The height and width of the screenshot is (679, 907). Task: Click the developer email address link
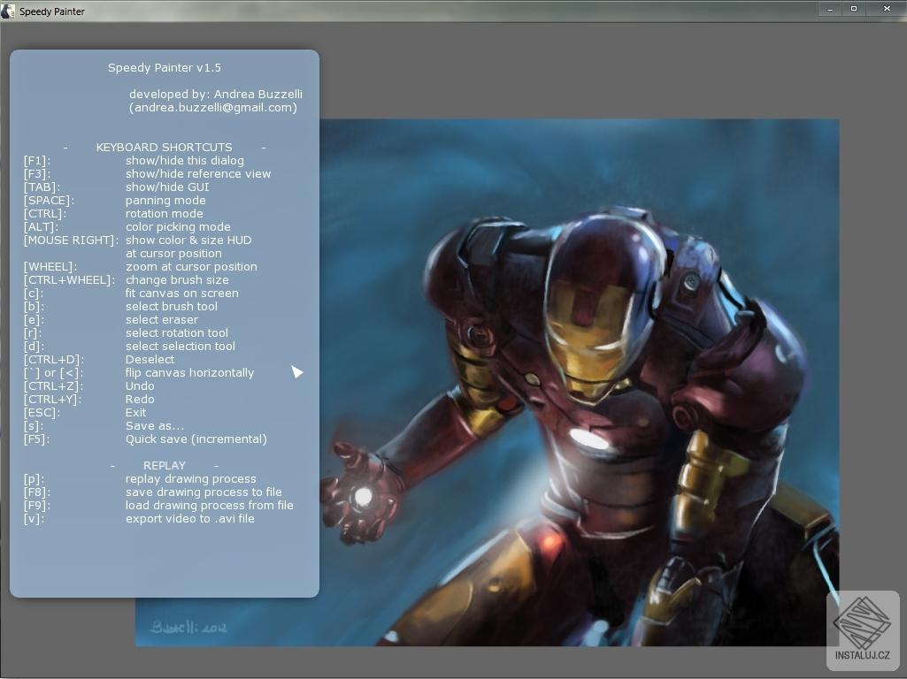coord(213,107)
